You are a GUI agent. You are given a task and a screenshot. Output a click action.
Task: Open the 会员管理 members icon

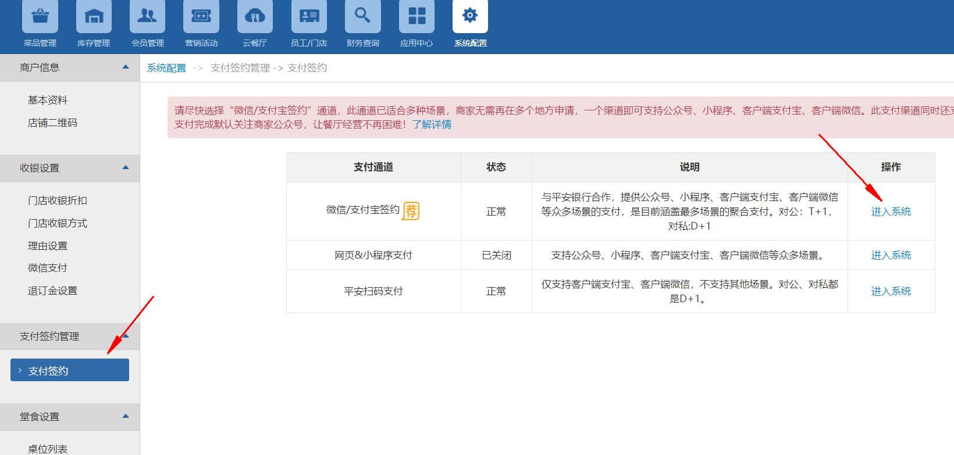coord(147,16)
